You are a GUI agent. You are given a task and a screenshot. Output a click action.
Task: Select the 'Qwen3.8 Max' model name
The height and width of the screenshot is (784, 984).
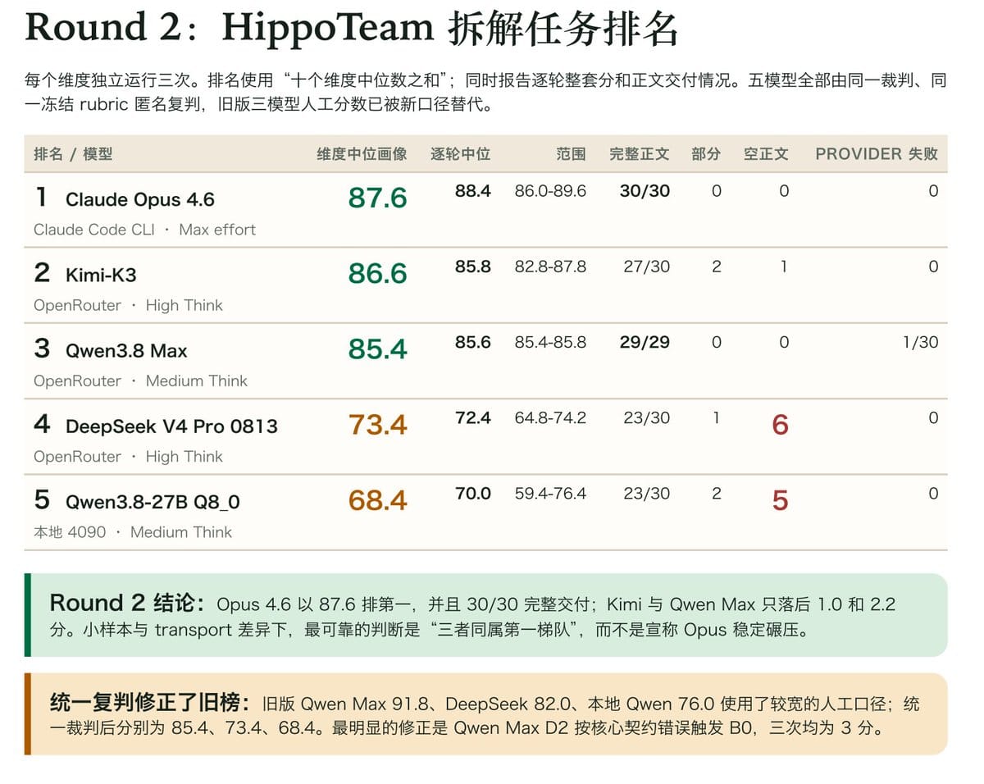126,351
